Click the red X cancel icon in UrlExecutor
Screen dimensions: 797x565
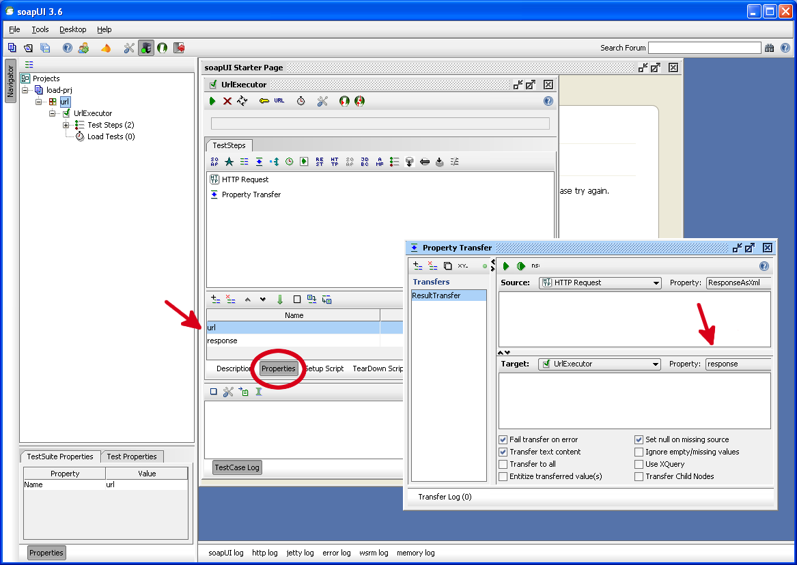(227, 101)
